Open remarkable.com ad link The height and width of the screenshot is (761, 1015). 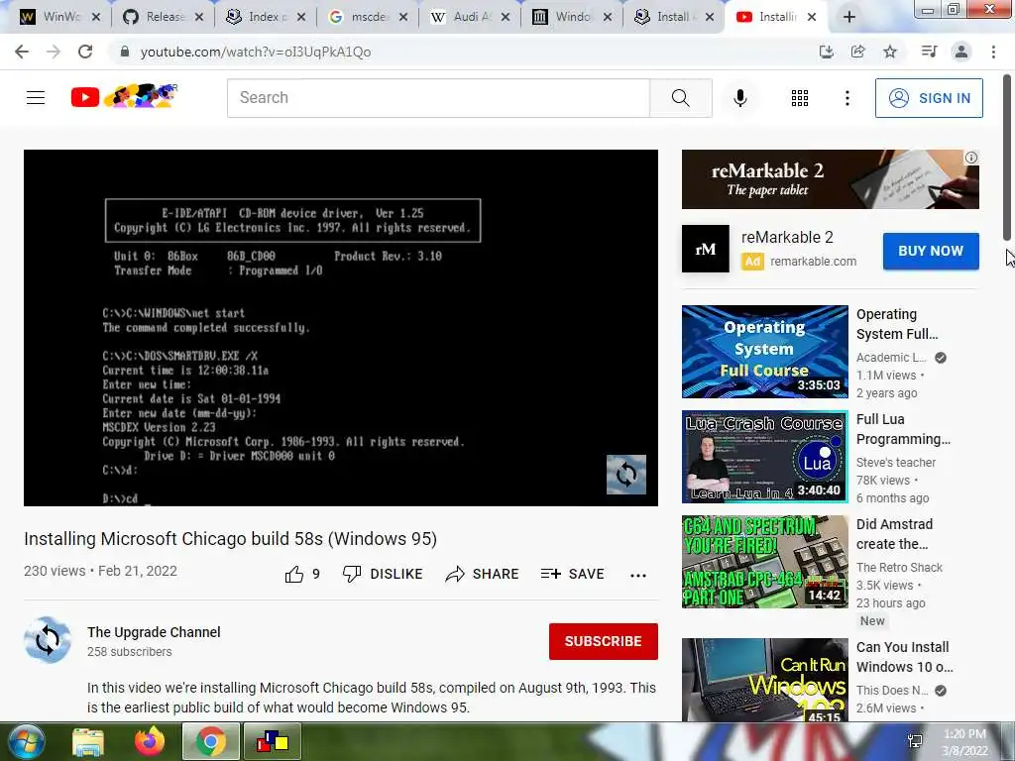coord(813,262)
